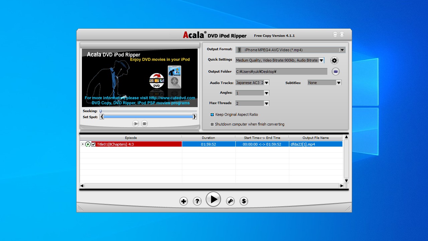Click the Set Spot range bar
Screen dimensions: 428x241
(148, 116)
